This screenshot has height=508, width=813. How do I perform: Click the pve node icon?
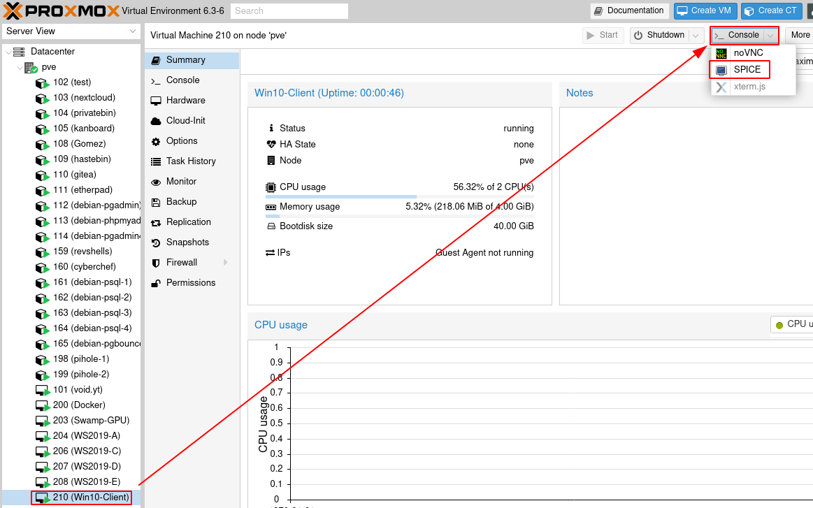point(31,67)
